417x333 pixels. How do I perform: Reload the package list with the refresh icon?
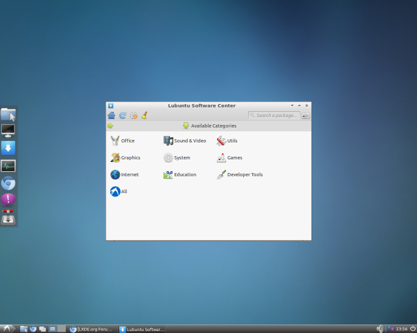pos(122,116)
